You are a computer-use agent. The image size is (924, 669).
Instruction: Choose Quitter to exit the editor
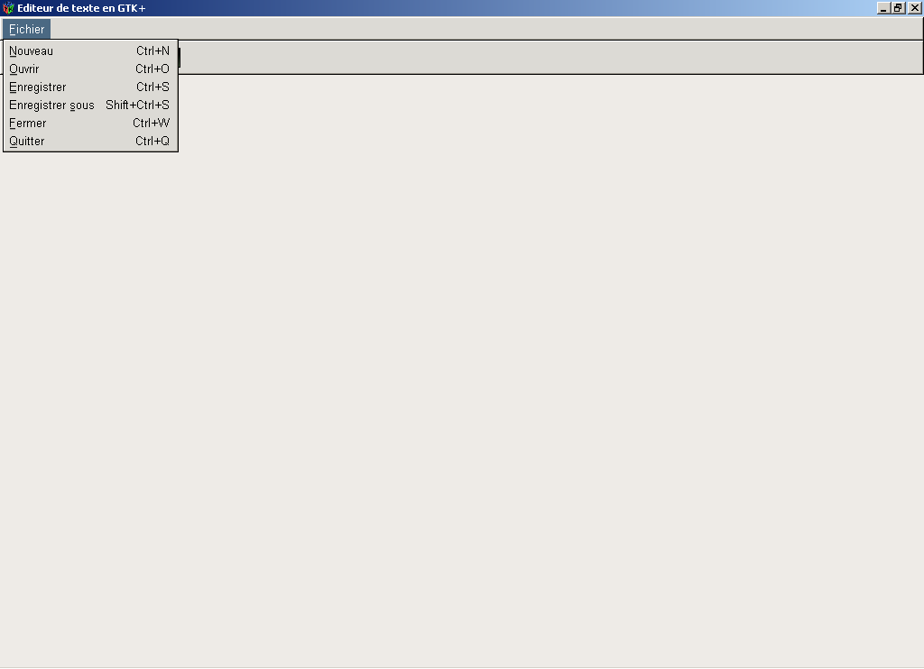(x=27, y=142)
